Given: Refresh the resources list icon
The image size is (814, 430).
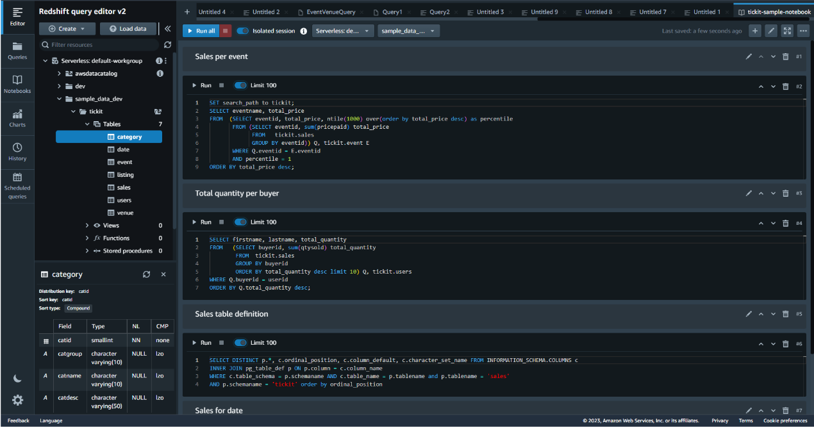Looking at the screenshot, I should [x=168, y=45].
